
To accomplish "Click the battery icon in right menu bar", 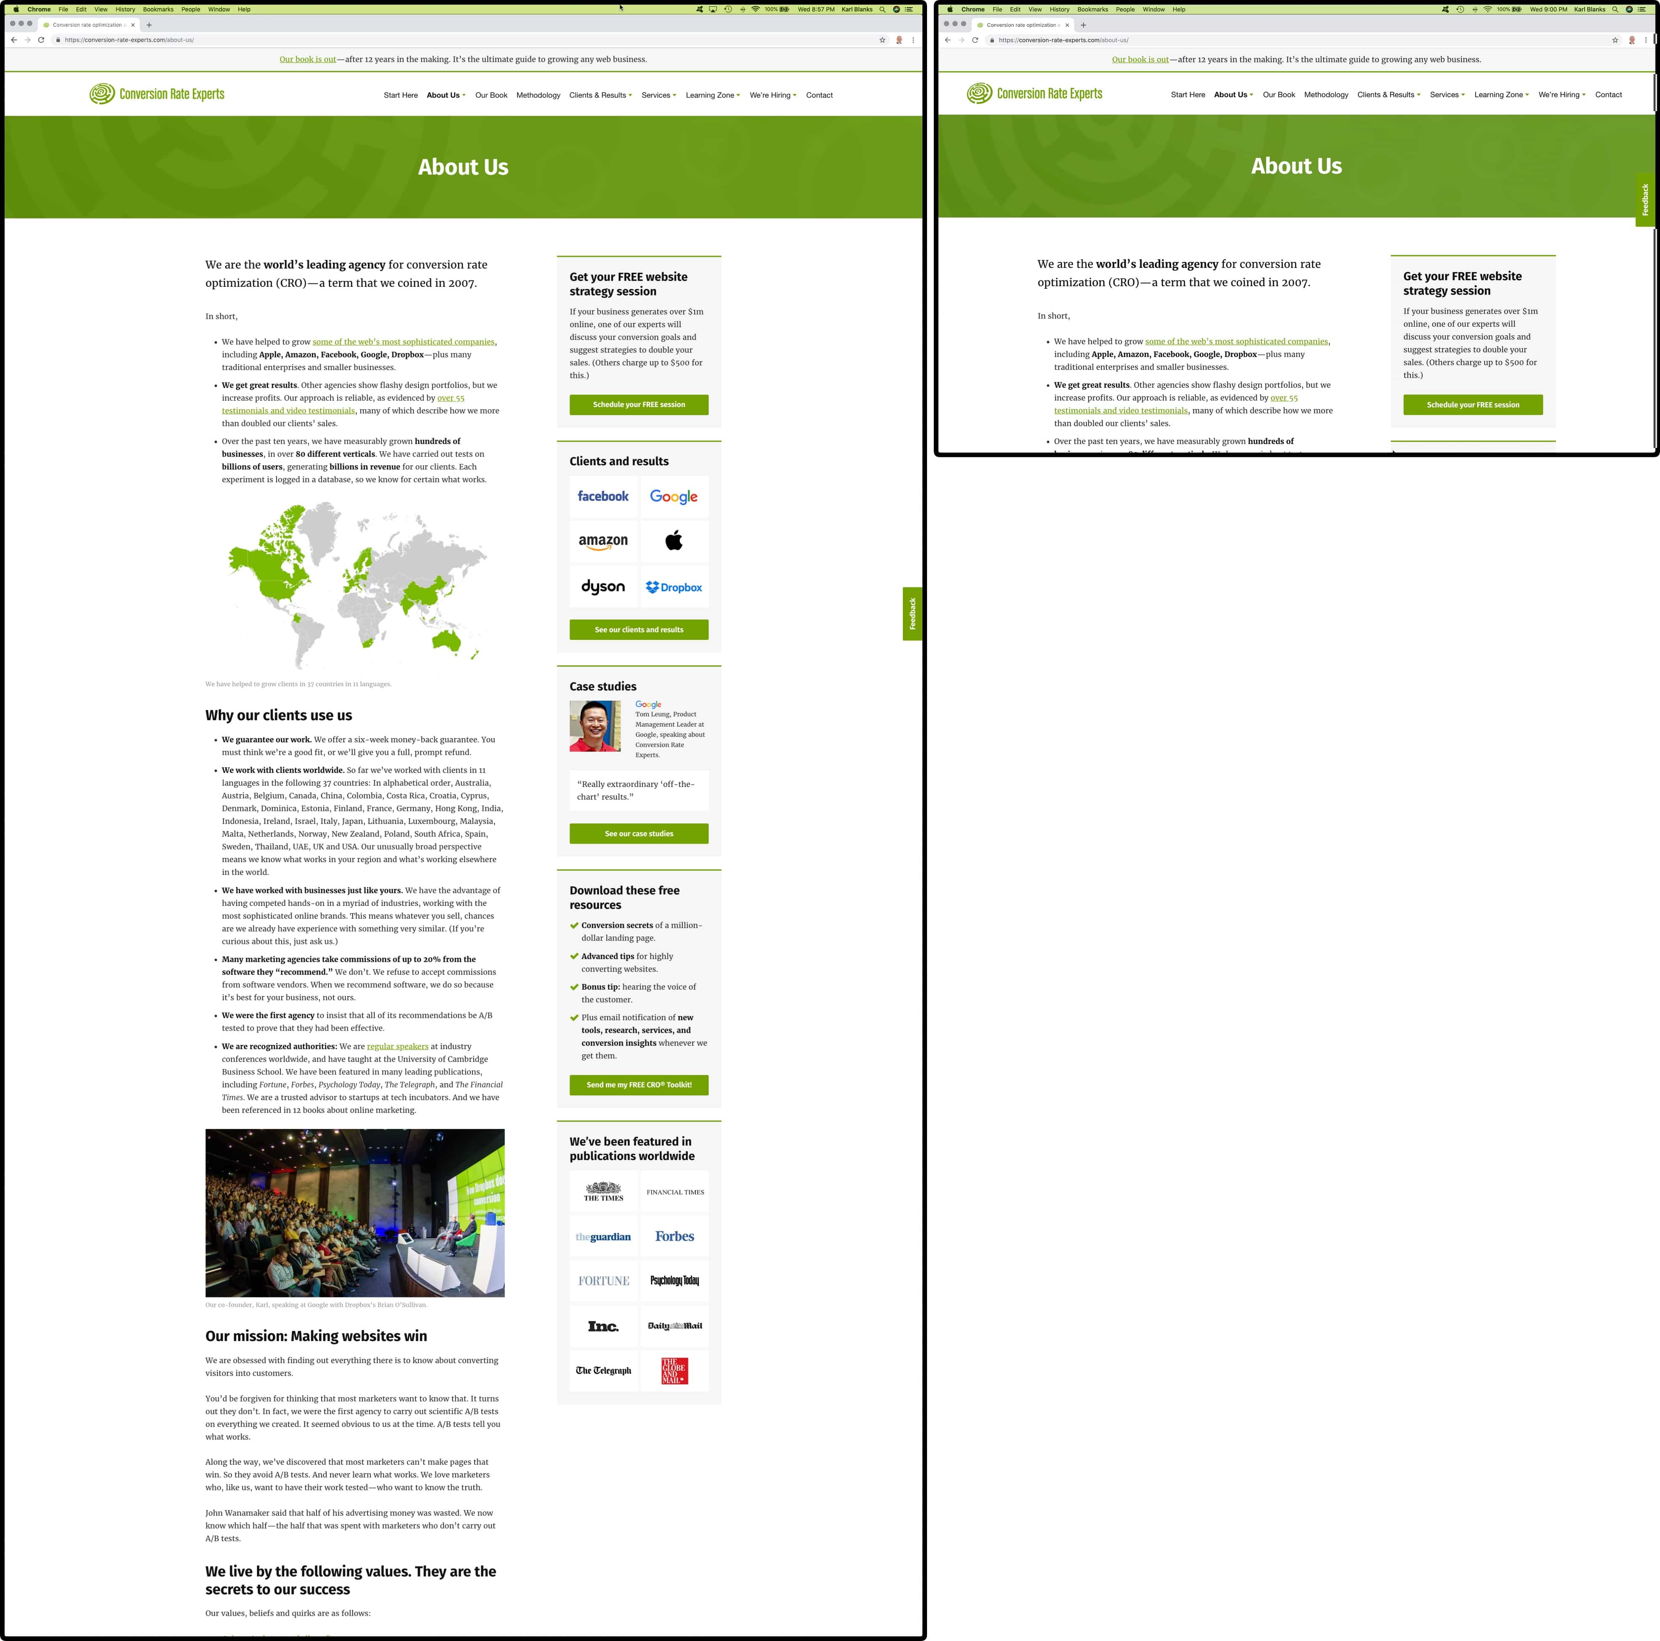I will pos(1516,9).
